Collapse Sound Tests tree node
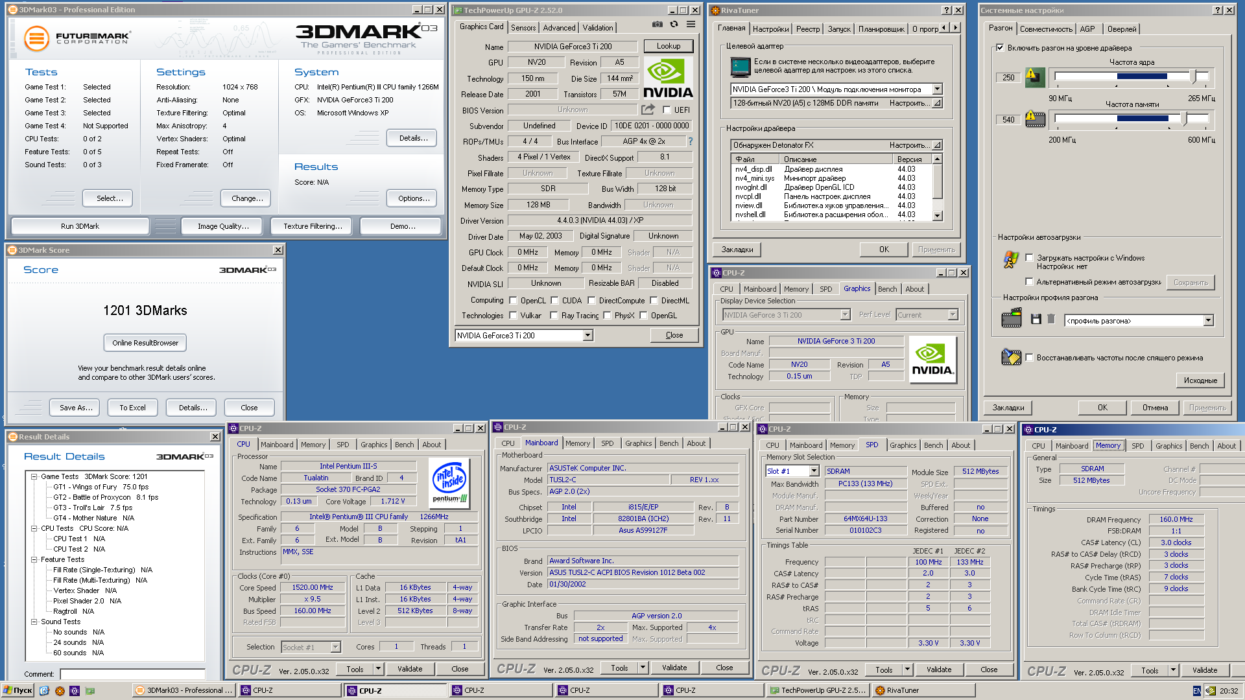Viewport: 1245px width, 700px height. coord(34,622)
